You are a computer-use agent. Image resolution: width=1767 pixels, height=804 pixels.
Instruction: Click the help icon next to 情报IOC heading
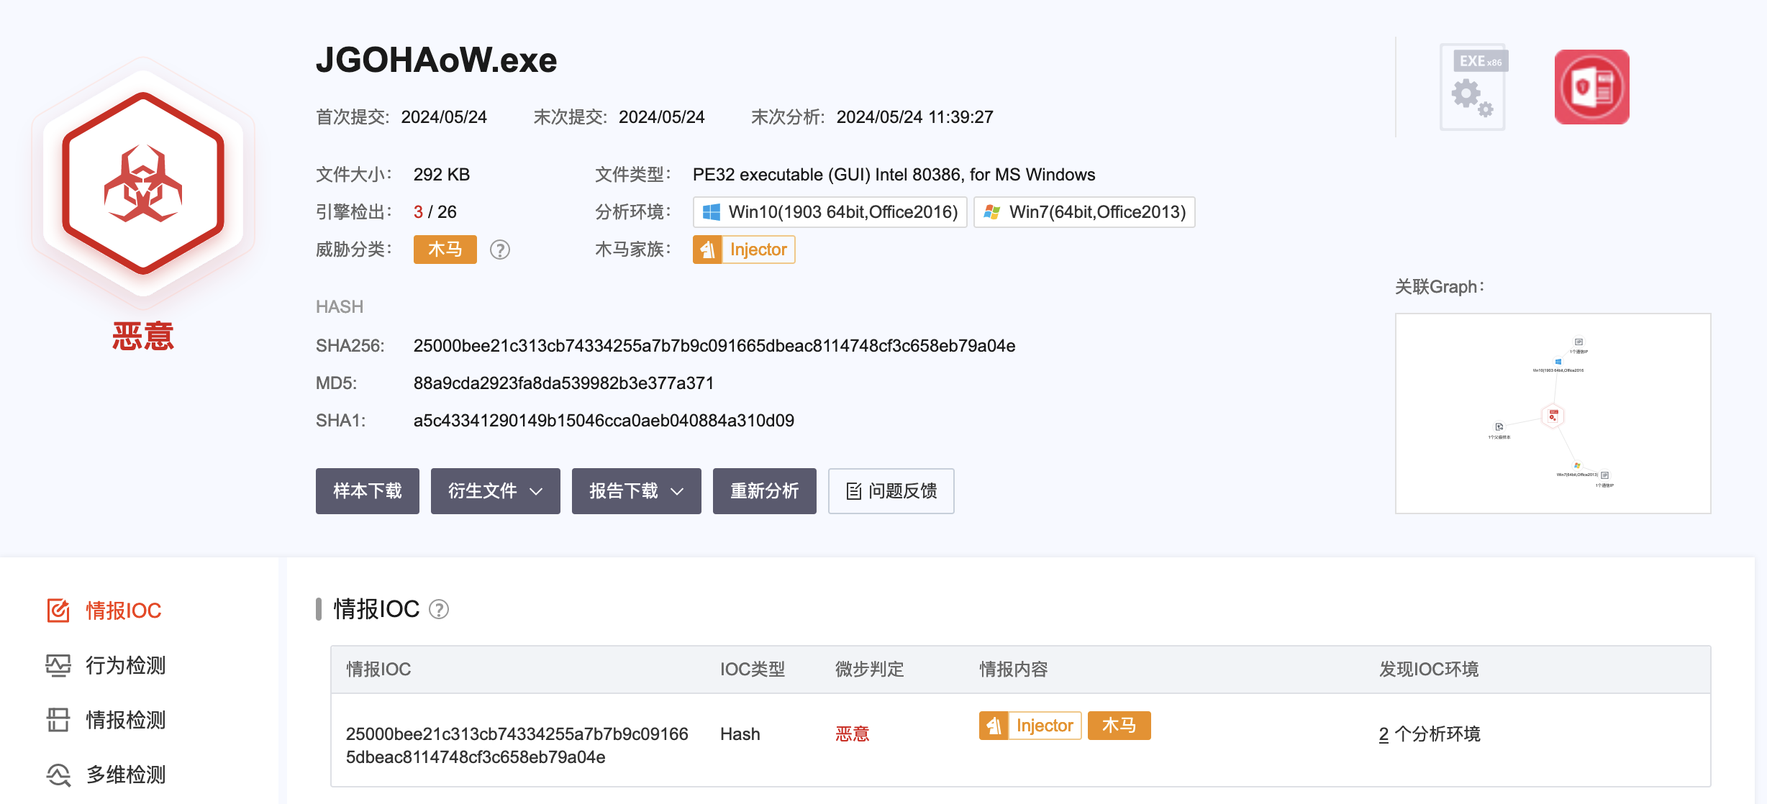coord(439,609)
